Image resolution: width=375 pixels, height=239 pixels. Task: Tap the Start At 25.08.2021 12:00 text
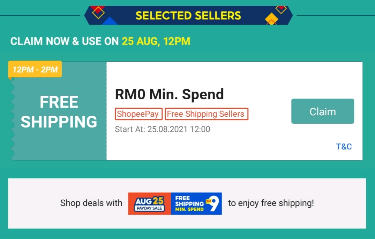163,130
